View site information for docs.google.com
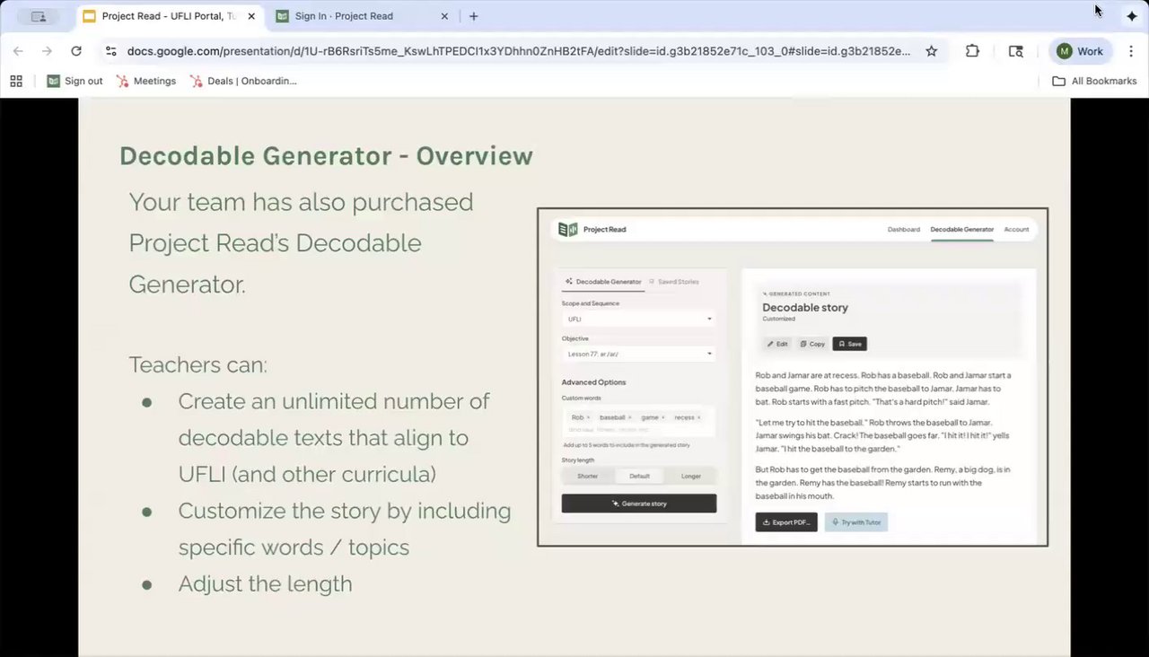The image size is (1149, 657). tap(110, 51)
